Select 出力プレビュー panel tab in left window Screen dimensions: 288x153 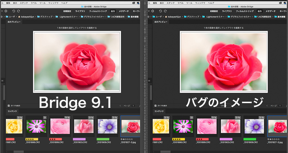[x=14, y=22]
